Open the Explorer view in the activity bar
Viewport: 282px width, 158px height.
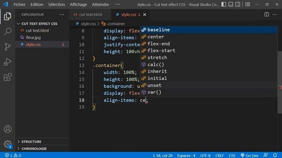pos(7,16)
